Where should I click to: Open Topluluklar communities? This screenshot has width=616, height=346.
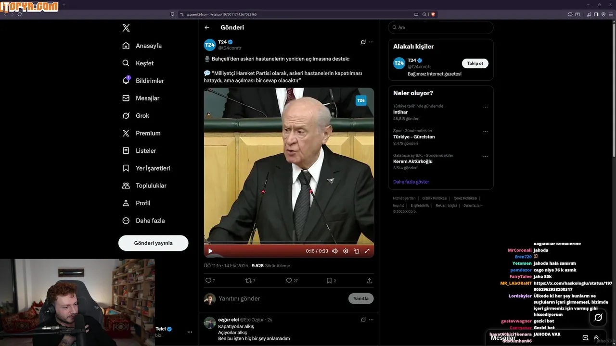tap(144, 185)
